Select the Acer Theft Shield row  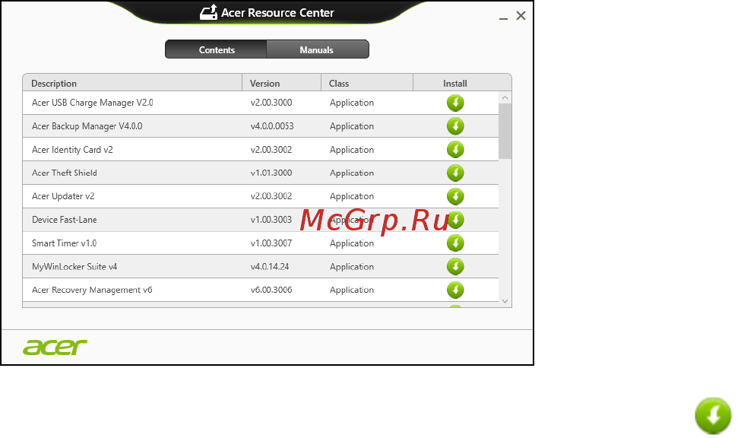(261, 173)
